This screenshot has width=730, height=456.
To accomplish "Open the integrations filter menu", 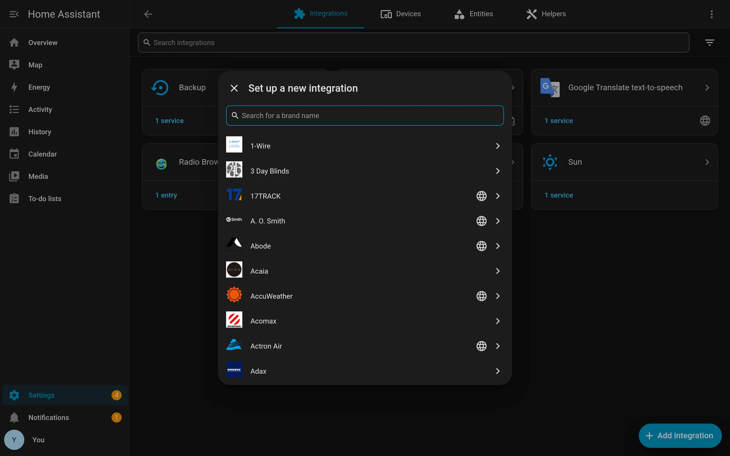I will [709, 43].
